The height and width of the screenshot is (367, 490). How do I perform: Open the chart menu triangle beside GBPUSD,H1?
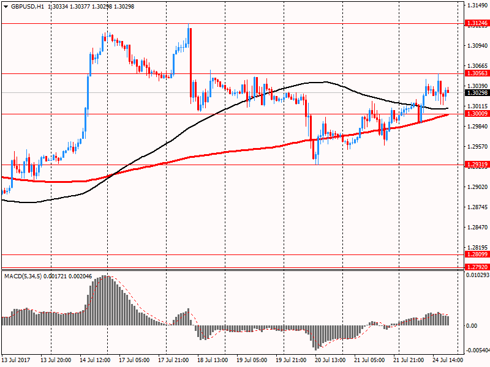click(x=6, y=7)
